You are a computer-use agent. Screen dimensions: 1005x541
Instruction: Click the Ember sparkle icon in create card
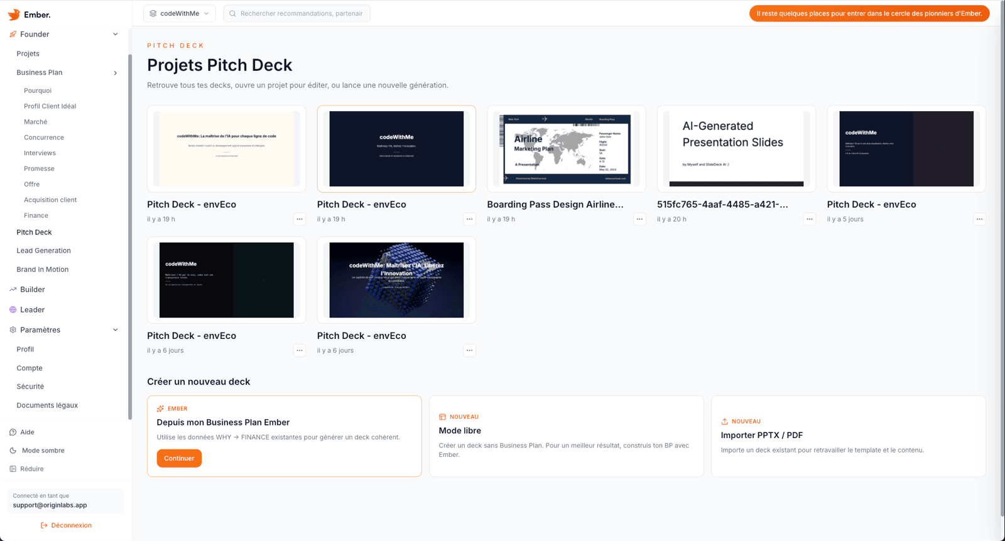click(160, 409)
